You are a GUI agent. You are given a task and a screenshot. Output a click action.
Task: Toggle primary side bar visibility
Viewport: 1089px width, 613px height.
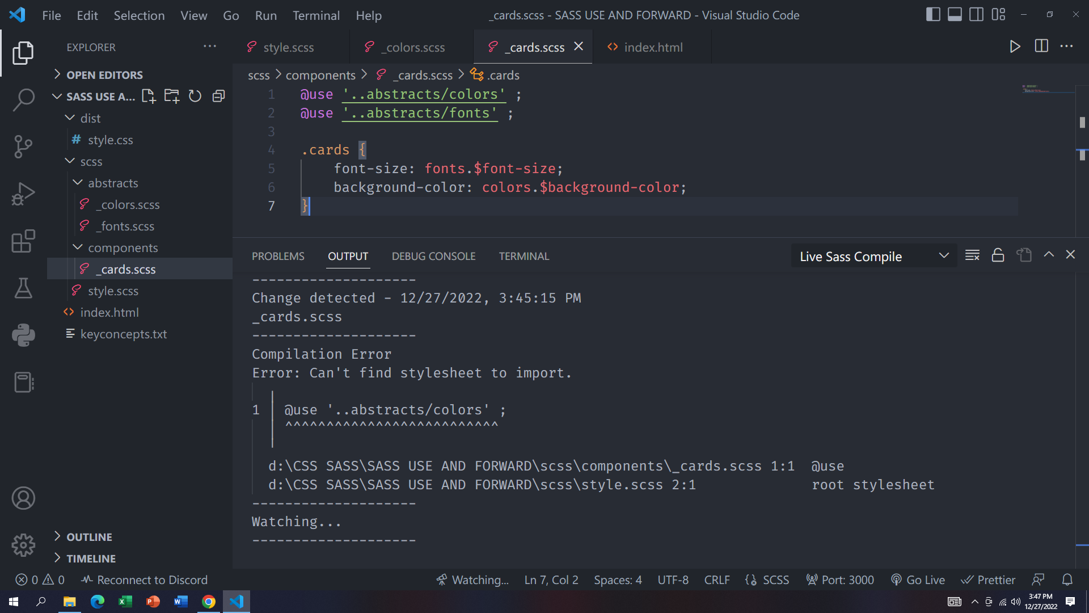point(933,15)
